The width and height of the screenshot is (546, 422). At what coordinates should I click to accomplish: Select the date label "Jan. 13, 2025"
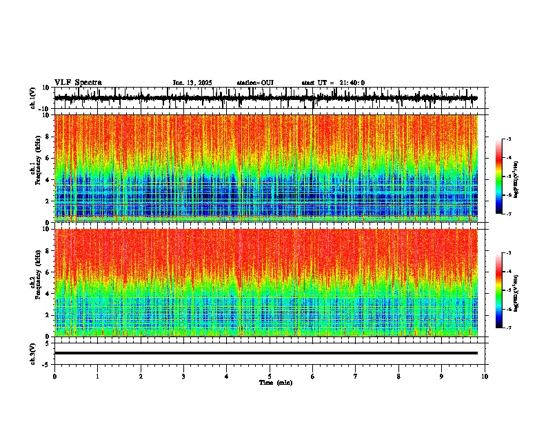(192, 83)
